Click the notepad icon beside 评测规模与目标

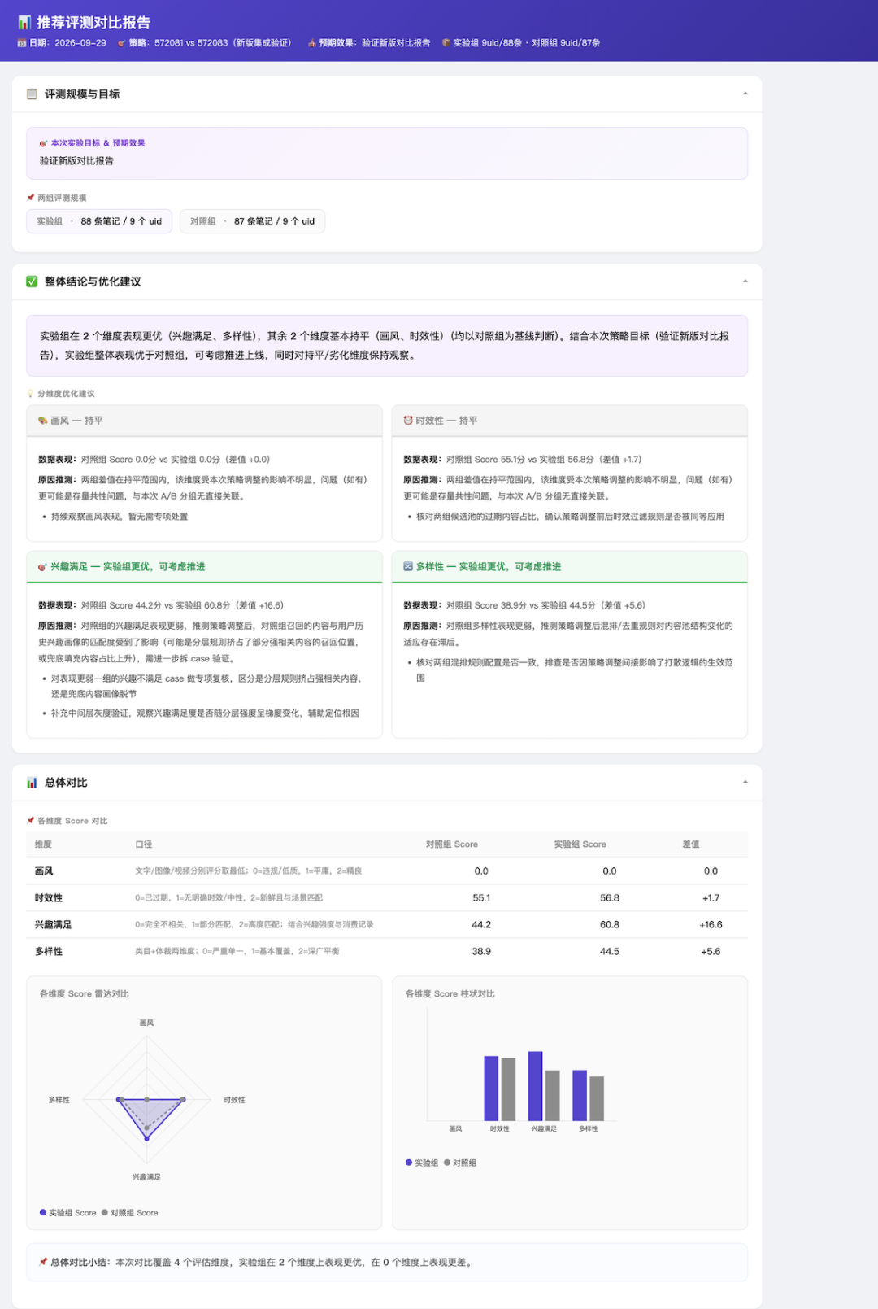click(32, 94)
